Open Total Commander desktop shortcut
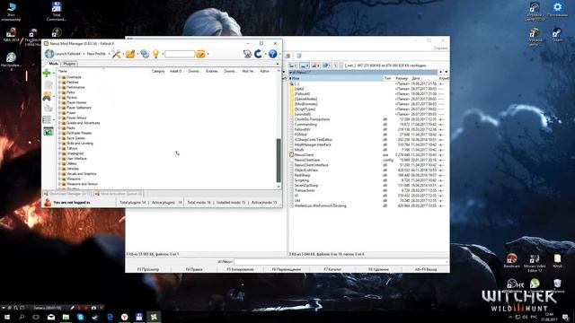 point(57,12)
